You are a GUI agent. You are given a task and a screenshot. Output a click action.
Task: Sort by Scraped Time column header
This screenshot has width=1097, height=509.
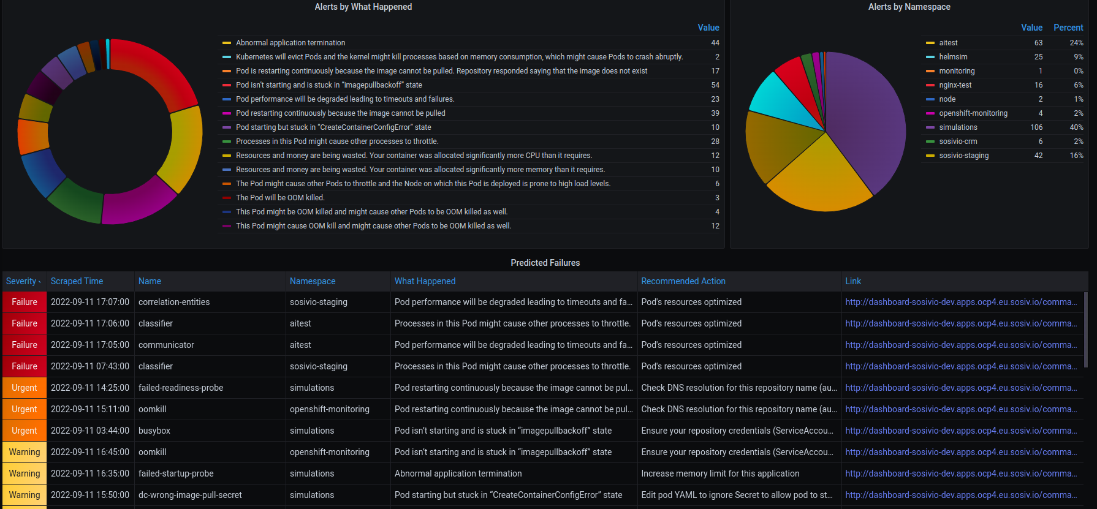click(x=77, y=281)
